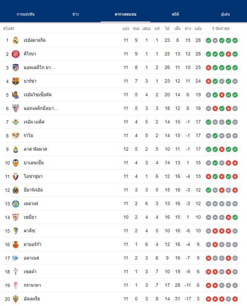This screenshot has width=247, height=306.
Task: Open team link กรานาดา
Action: coord(32,285)
